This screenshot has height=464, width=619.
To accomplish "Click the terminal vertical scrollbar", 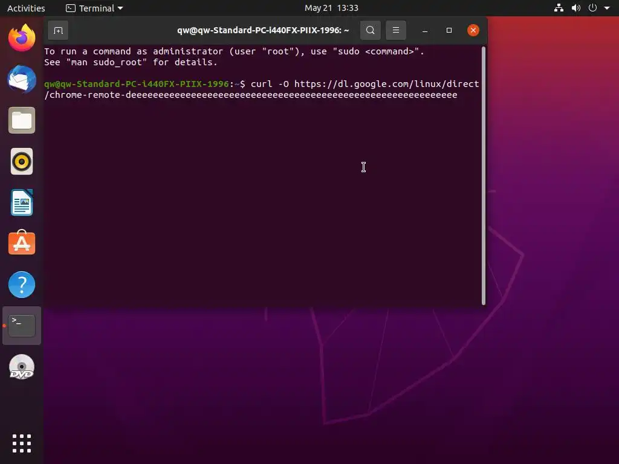I will [484, 176].
